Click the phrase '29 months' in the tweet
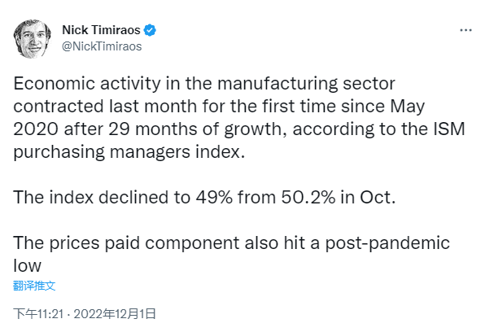Image resolution: width=481 pixels, height=332 pixels. click(152, 129)
